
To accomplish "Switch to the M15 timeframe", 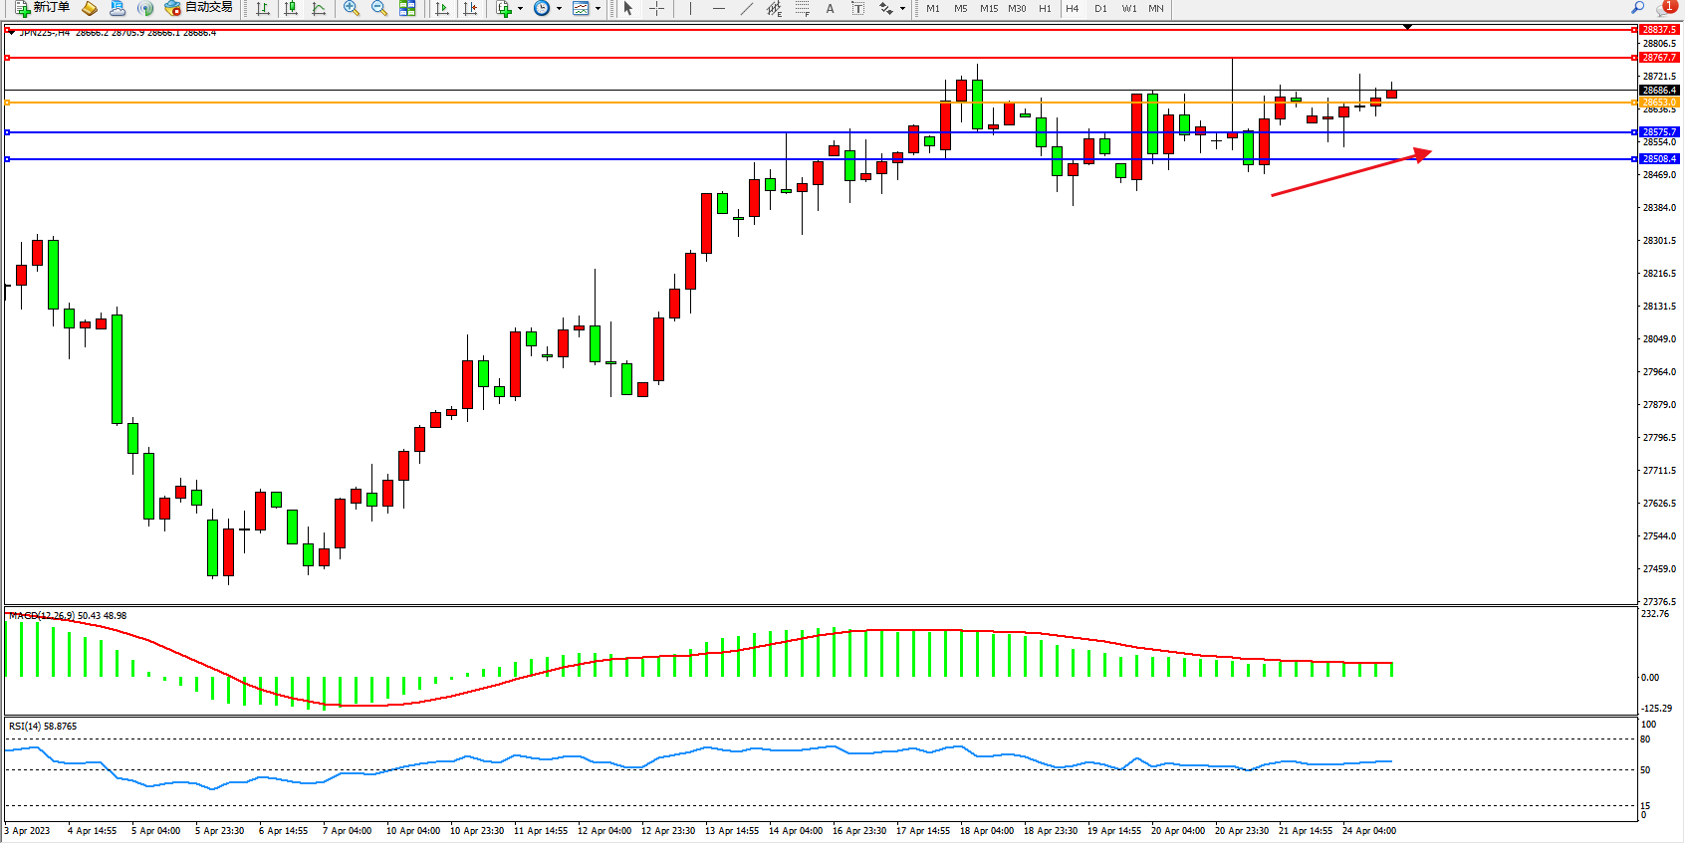I will click(x=988, y=8).
